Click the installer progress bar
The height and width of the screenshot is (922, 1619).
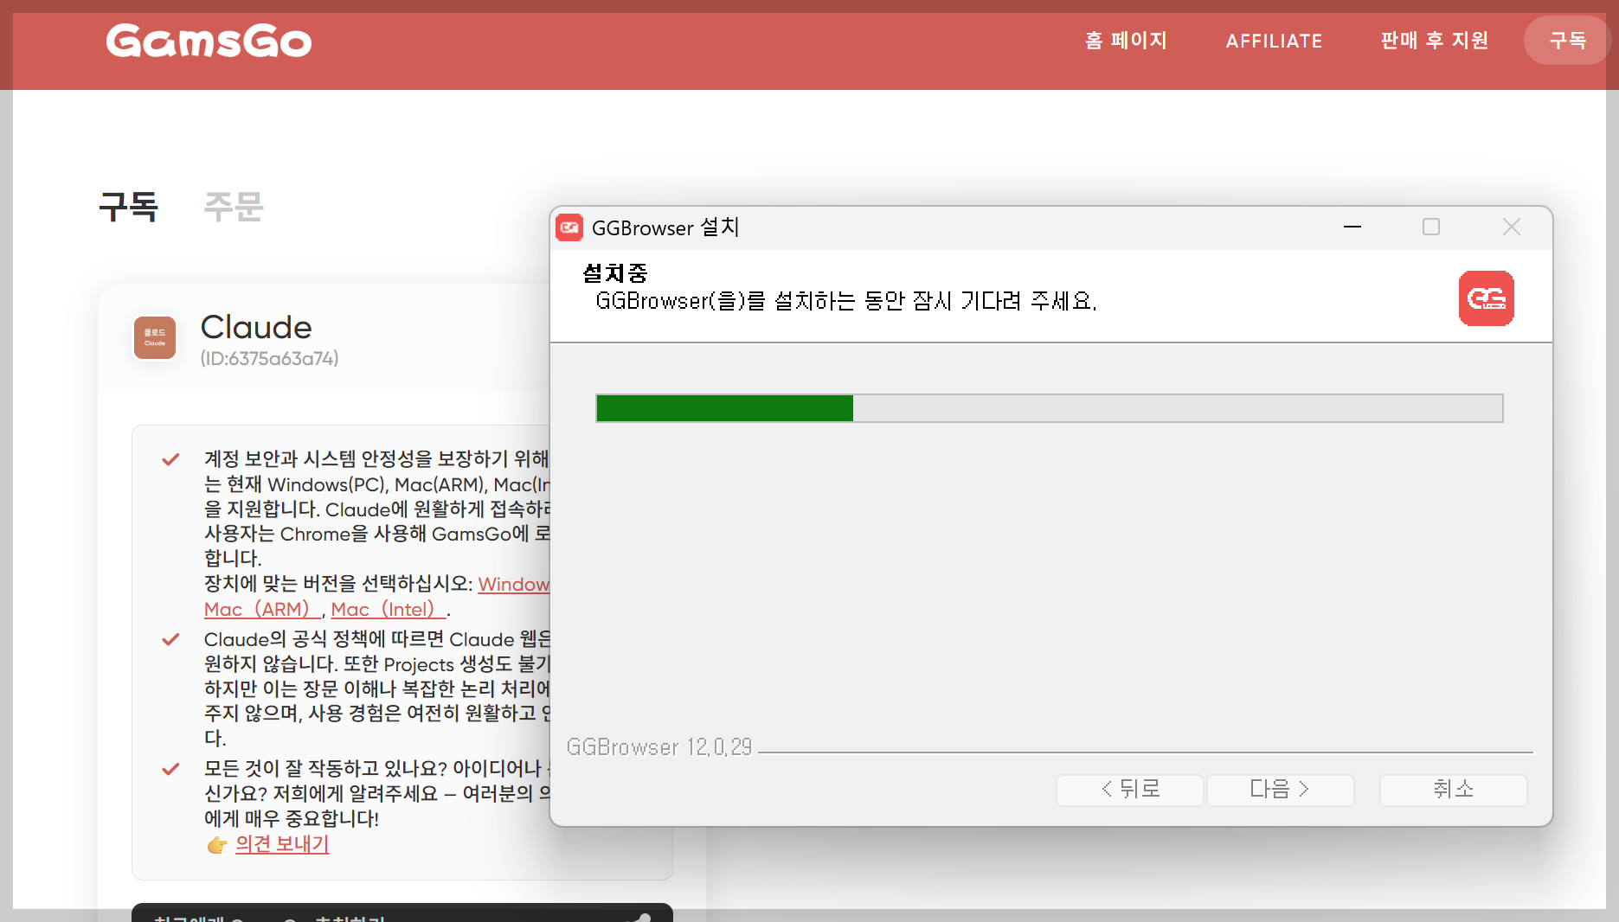coord(1050,408)
